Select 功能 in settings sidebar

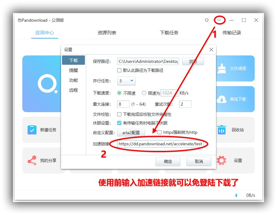point(73,80)
